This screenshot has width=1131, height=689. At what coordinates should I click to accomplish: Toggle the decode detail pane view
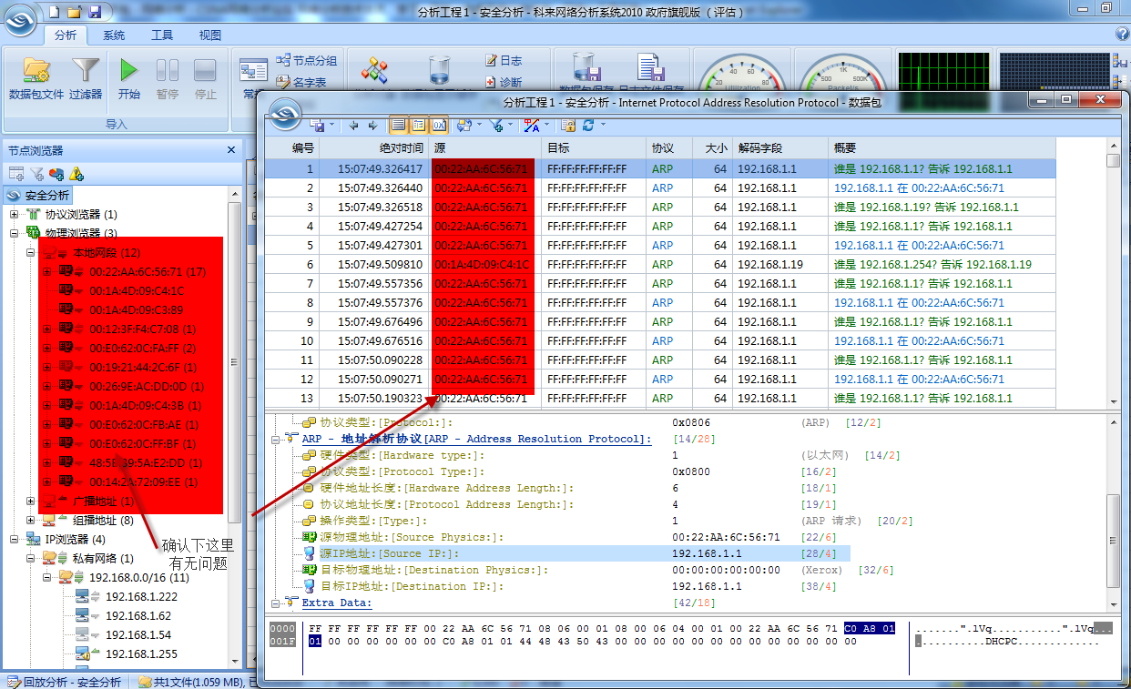pos(419,125)
